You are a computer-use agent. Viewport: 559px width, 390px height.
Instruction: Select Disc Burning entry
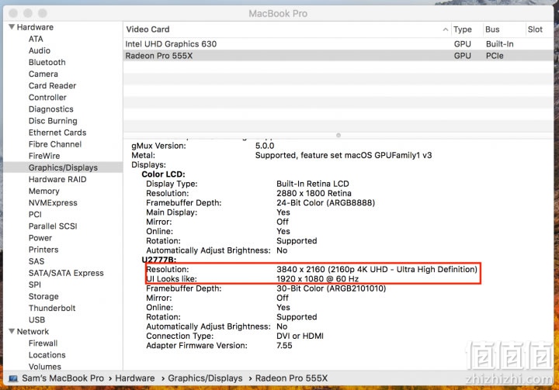pyautogui.click(x=53, y=121)
